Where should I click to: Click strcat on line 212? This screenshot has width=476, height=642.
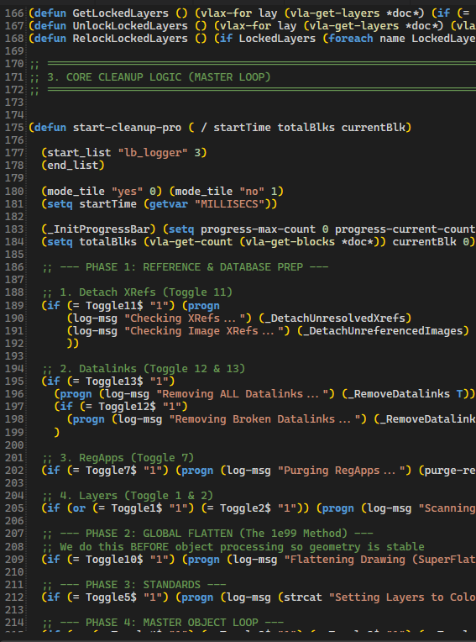tap(303, 597)
